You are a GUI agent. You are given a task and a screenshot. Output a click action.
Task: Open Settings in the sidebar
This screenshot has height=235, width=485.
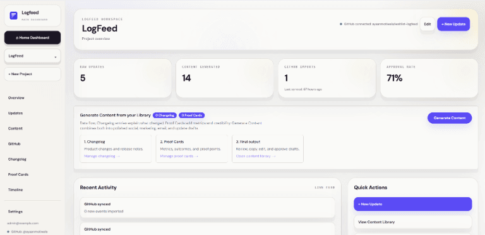coord(15,212)
